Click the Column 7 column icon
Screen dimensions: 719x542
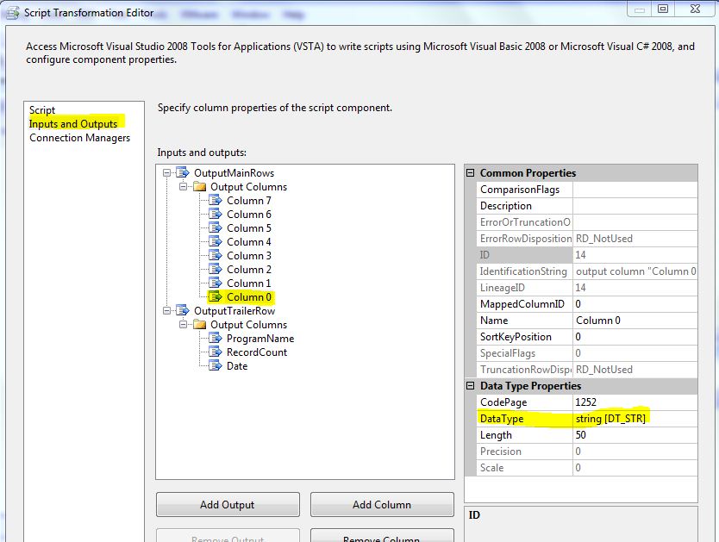tap(216, 201)
